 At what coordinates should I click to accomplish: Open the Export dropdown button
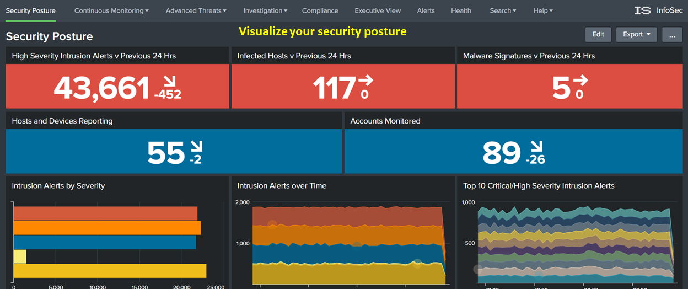click(x=636, y=34)
